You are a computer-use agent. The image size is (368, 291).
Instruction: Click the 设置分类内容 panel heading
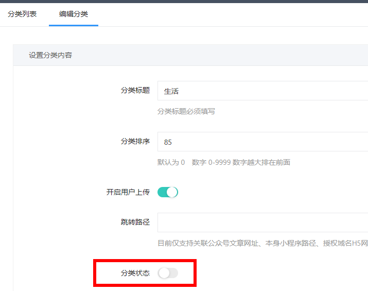tap(50, 55)
